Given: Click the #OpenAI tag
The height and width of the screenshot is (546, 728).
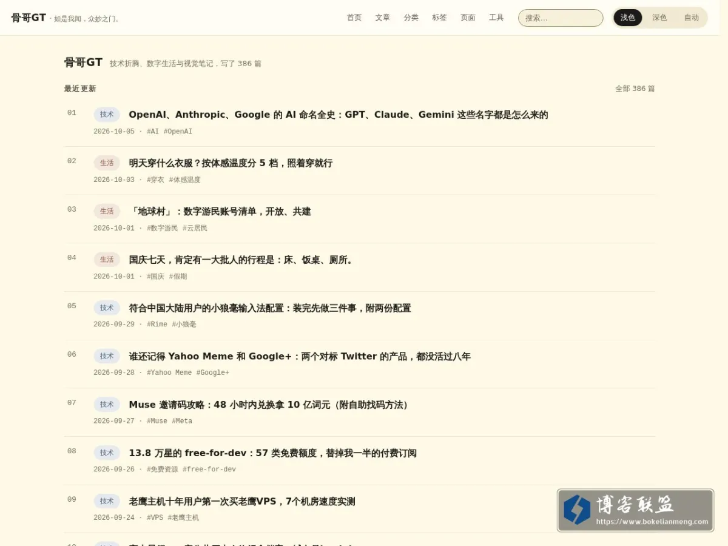Looking at the screenshot, I should 178,132.
